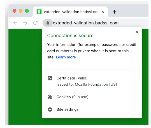
Task: Click the forward navigation arrow
Action: [x=25, y=23]
